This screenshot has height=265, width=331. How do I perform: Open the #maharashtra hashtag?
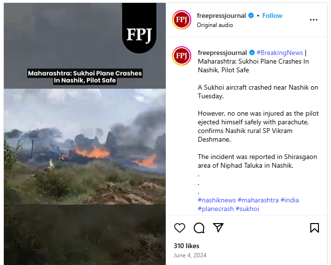point(258,200)
